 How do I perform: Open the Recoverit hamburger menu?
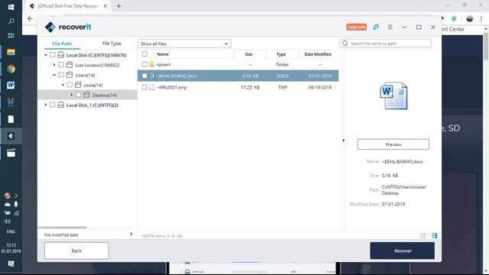(390, 27)
